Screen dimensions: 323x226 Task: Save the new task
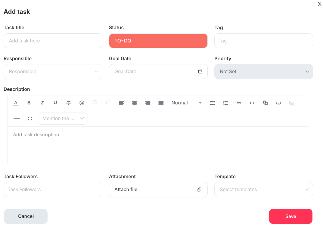pos(290,216)
